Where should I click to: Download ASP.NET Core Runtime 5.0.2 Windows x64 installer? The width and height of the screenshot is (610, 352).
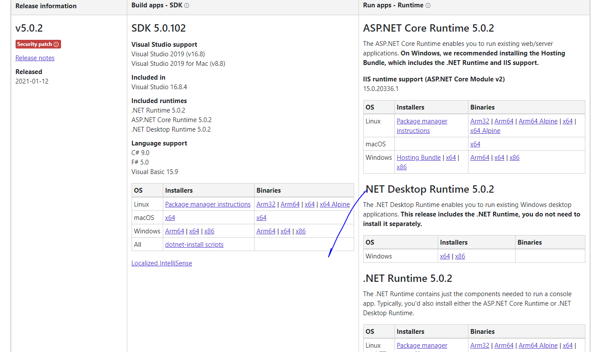451,158
